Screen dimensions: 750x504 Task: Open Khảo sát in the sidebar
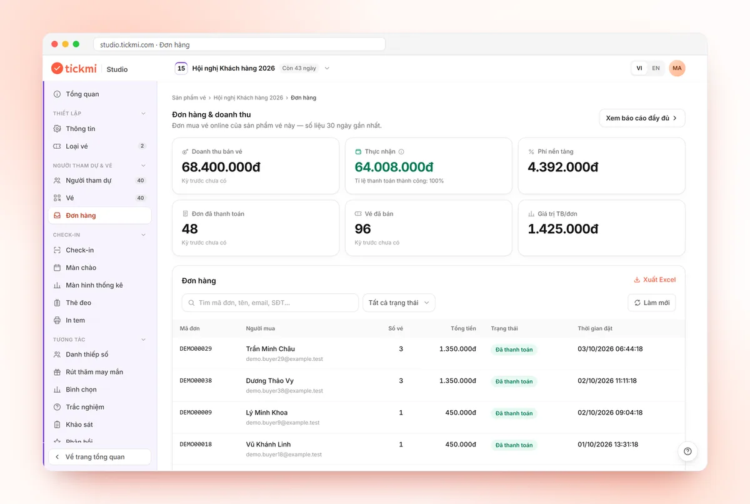point(100,425)
